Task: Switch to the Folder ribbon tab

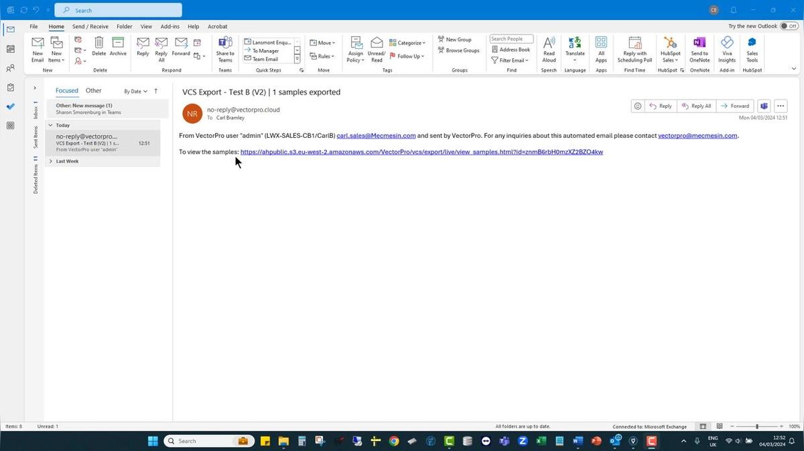Action: [124, 26]
